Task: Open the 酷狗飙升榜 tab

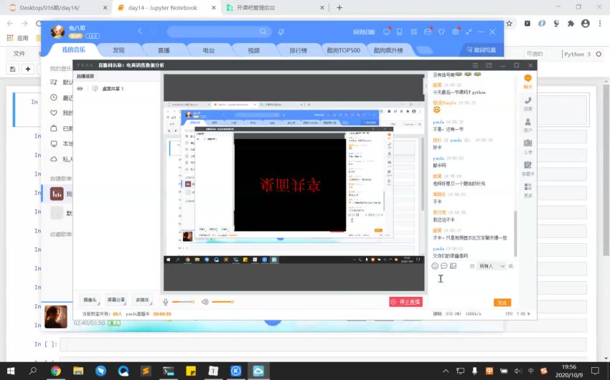Action: click(x=388, y=50)
